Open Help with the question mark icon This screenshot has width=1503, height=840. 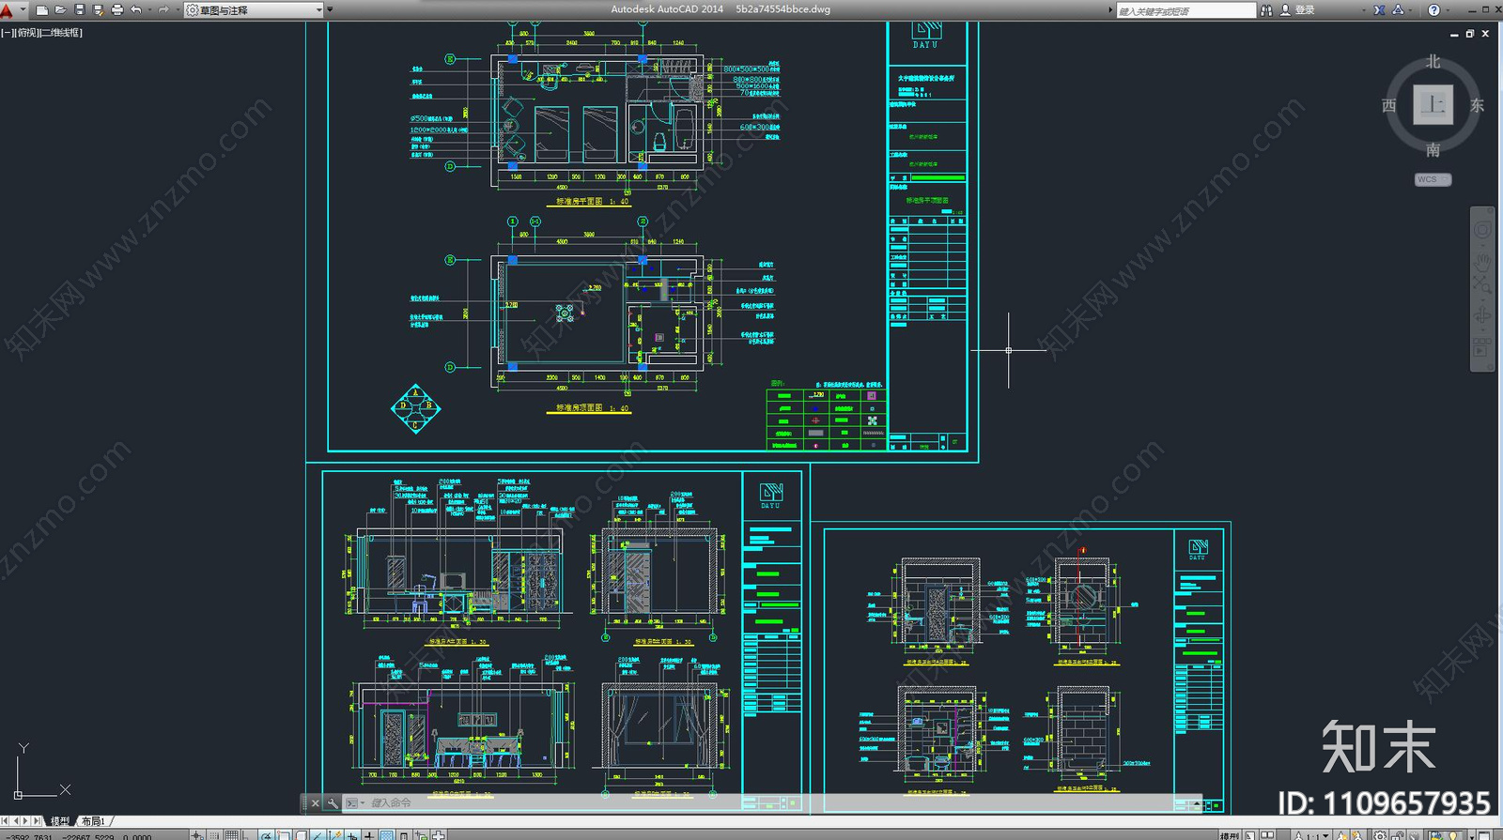coord(1433,10)
